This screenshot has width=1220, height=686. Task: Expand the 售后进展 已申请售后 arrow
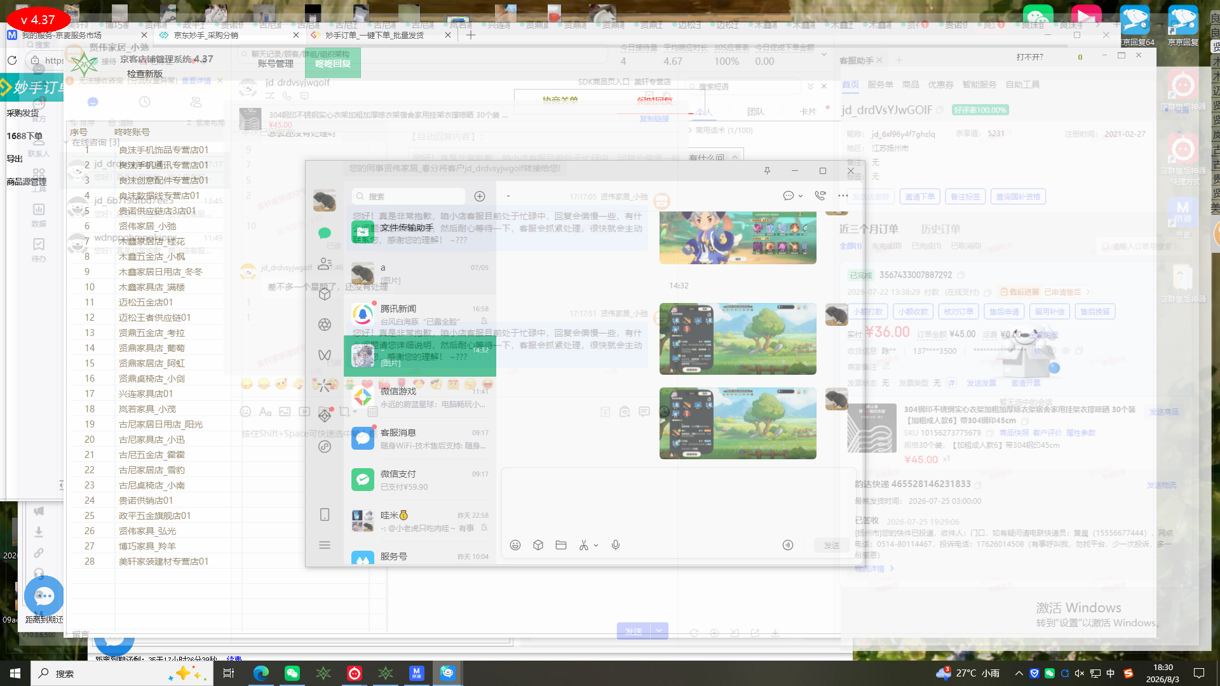pos(1088,292)
